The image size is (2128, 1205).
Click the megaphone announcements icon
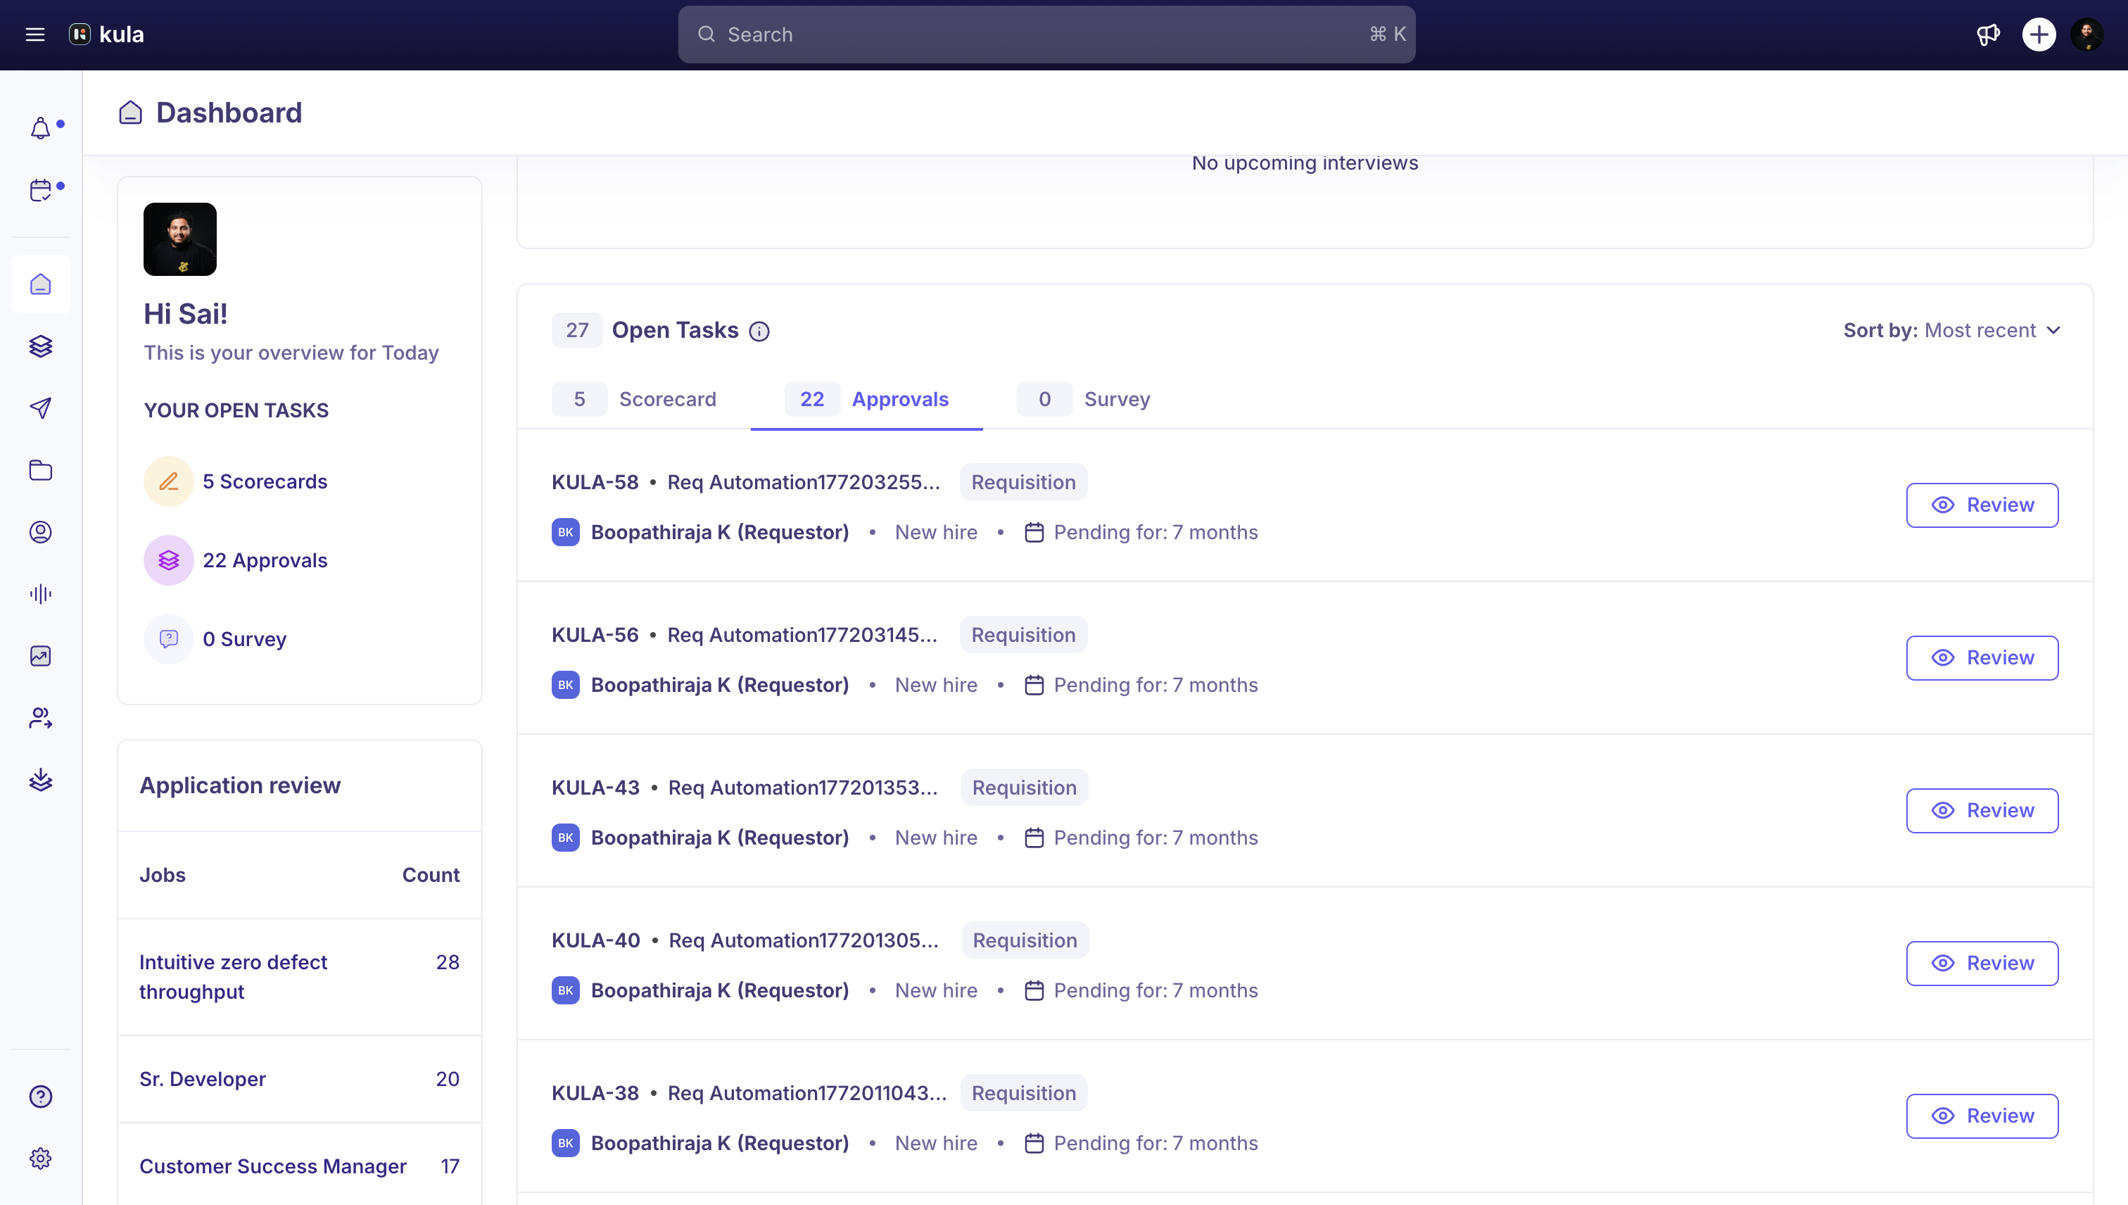1988,34
